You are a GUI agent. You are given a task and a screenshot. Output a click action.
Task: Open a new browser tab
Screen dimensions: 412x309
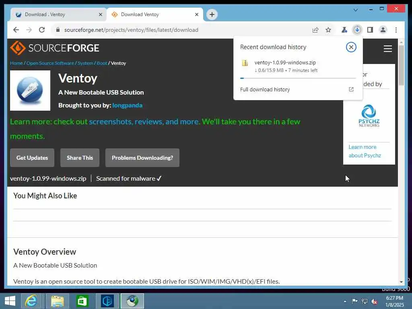coord(212,14)
